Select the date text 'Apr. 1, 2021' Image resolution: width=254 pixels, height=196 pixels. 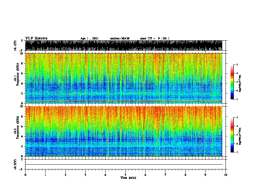[89, 38]
